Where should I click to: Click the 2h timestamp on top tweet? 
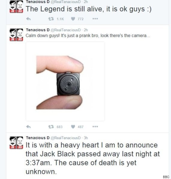tap(86, 2)
